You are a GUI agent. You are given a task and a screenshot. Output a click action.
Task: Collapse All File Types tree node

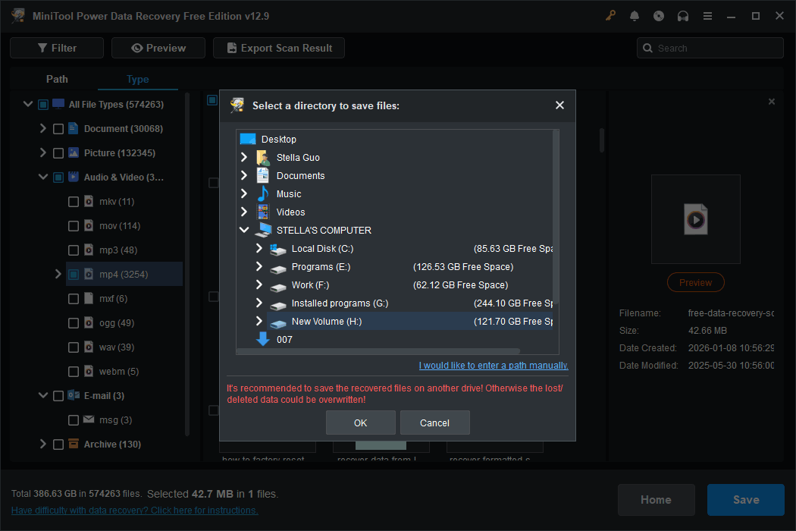coord(28,104)
